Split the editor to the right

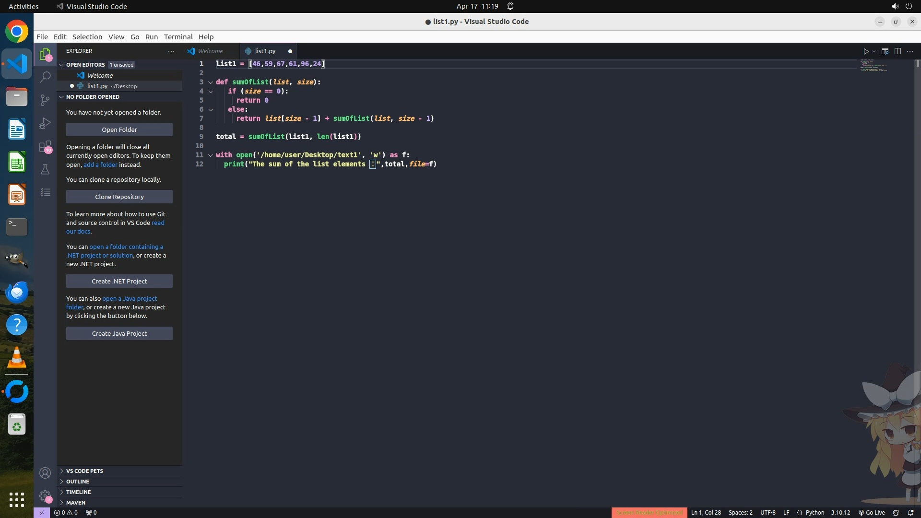click(897, 51)
